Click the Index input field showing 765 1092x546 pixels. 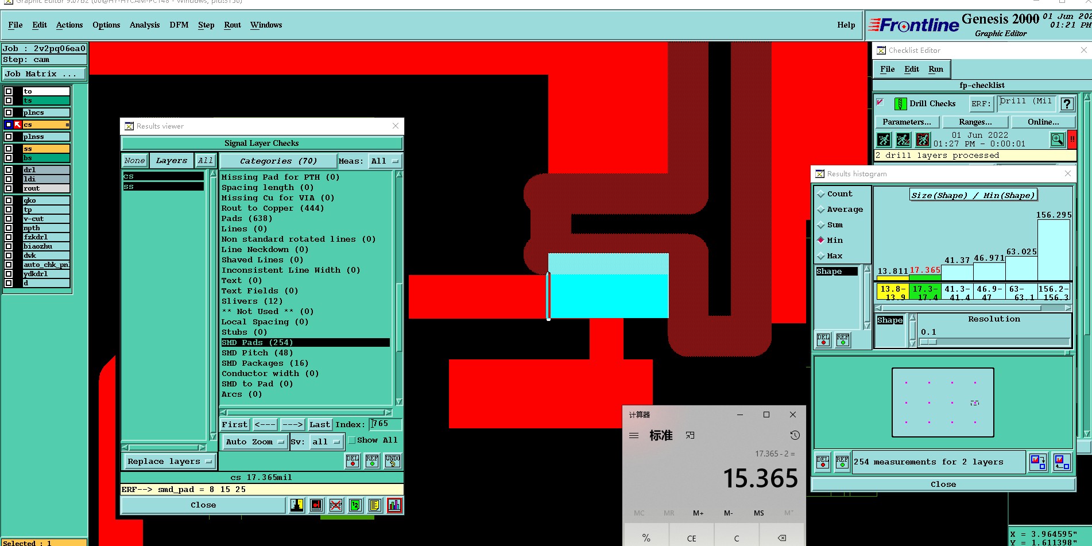point(385,424)
